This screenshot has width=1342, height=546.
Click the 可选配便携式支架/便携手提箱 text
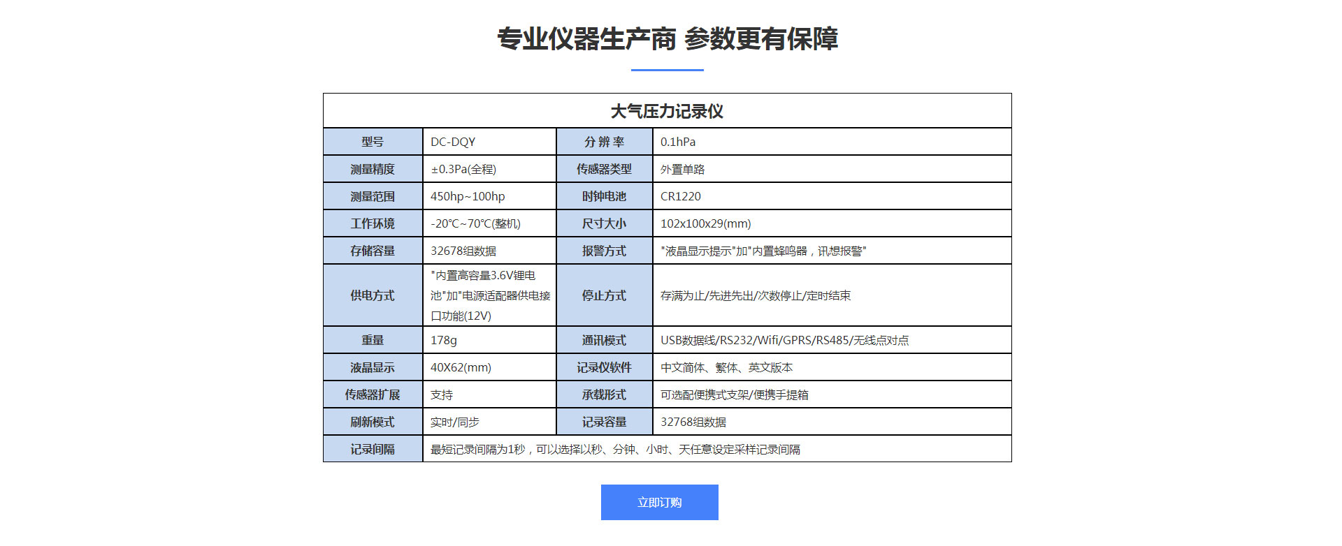(734, 394)
